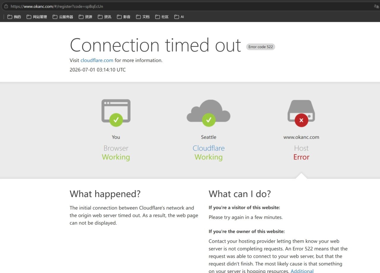Screen dimensions: 380x273
Task: Click the 'Host' status label
Action: pyautogui.click(x=301, y=148)
